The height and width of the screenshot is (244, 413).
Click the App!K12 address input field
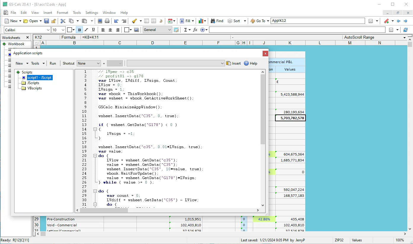[x=318, y=21]
